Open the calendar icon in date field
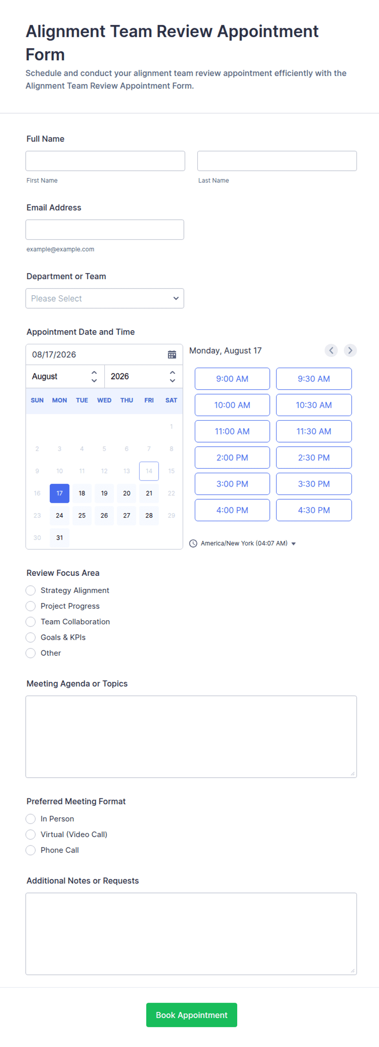Viewport: 379px width, 1047px height. click(172, 354)
